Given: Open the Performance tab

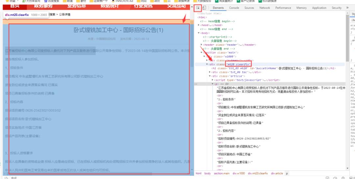Looking at the screenshot, I should pyautogui.click(x=283, y=8).
